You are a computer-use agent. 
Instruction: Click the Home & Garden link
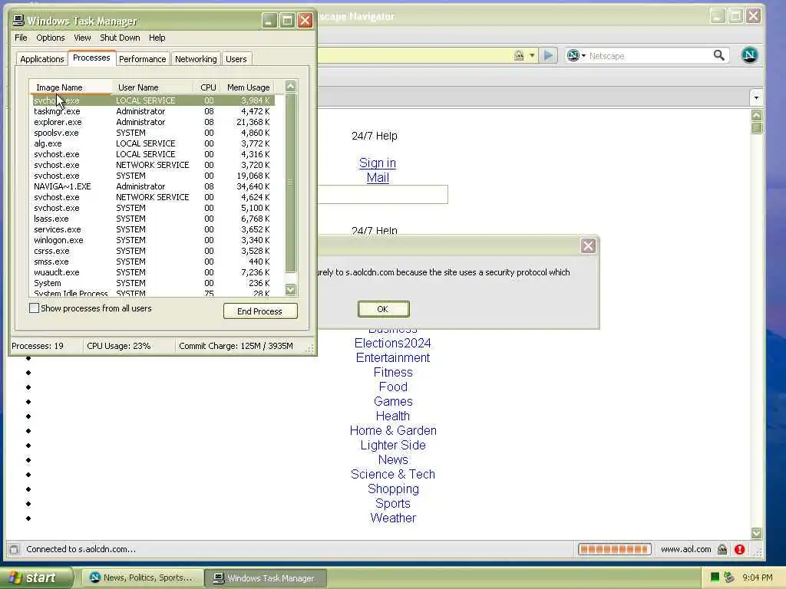[x=393, y=430]
